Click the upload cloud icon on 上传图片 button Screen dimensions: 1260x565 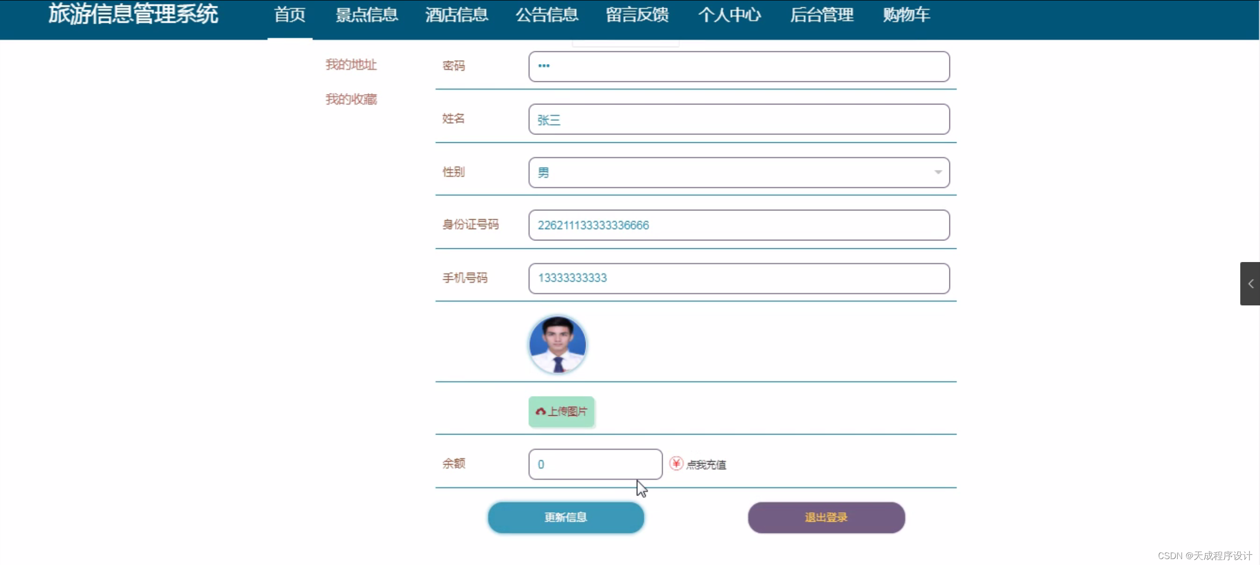[x=541, y=412]
